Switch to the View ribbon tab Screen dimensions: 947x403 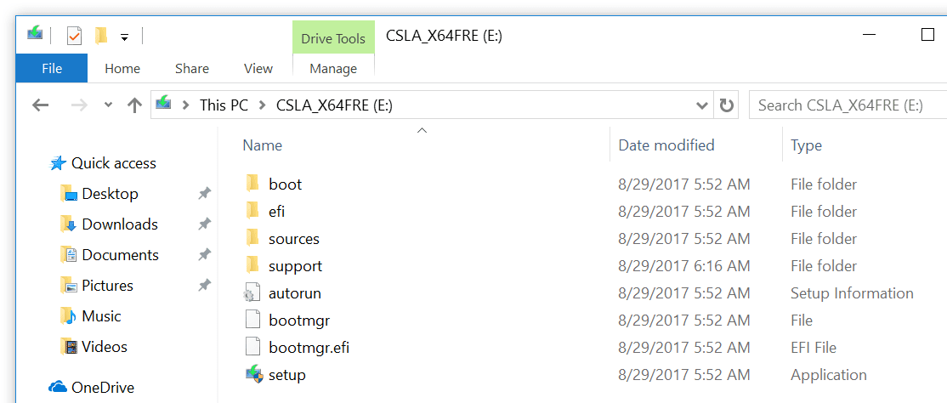pyautogui.click(x=258, y=69)
